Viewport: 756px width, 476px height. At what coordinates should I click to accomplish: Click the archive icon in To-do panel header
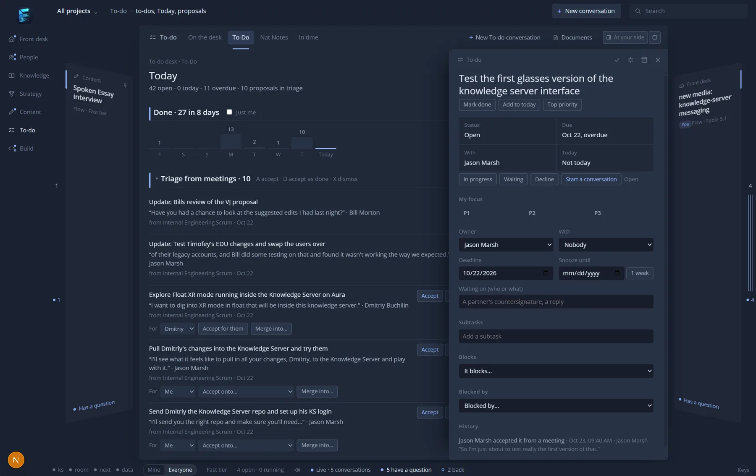tap(644, 60)
